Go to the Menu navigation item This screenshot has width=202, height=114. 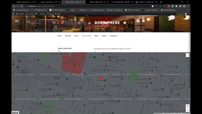(97, 36)
